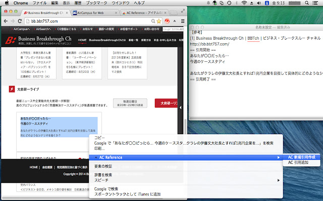This screenshot has width=323, height=201.
Task: Go back with Chrome's back arrow
Action: pyautogui.click(x=6, y=21)
